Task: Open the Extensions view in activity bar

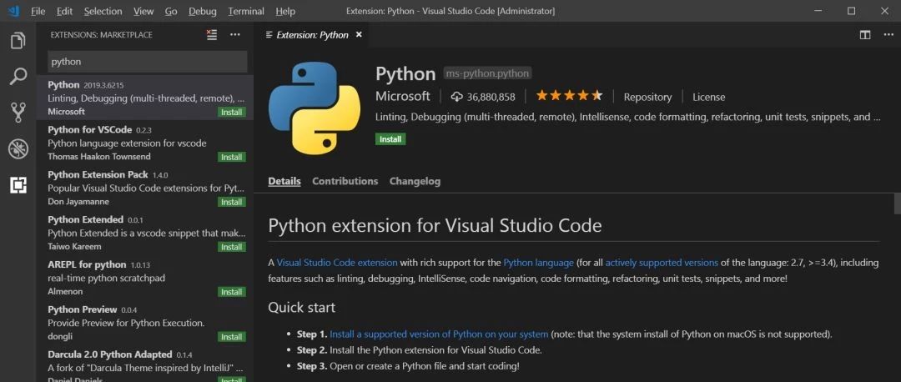Action: pyautogui.click(x=18, y=185)
